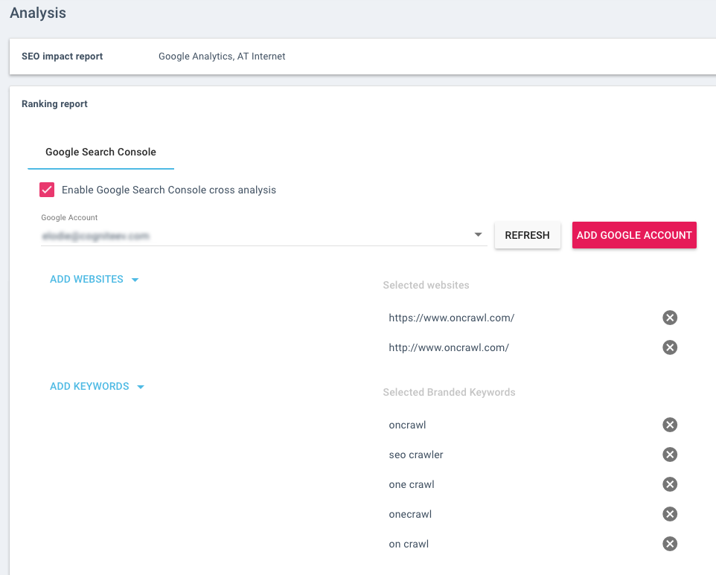Select the AT Internet option
716x575 pixels.
tap(263, 56)
